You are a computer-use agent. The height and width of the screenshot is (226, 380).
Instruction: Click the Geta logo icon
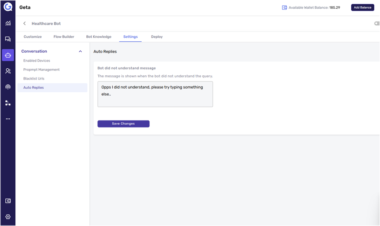8,7
